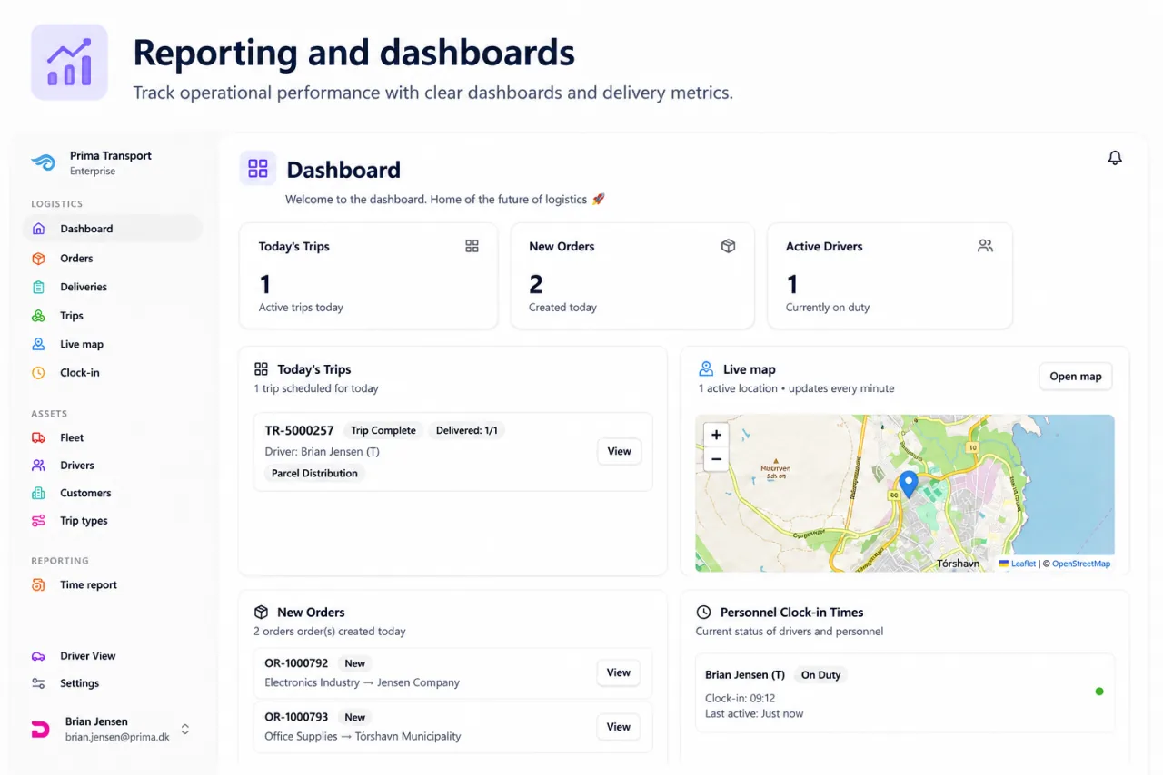1163x775 pixels.
Task: Click the Dashboard home icon in sidebar
Action: pos(38,229)
